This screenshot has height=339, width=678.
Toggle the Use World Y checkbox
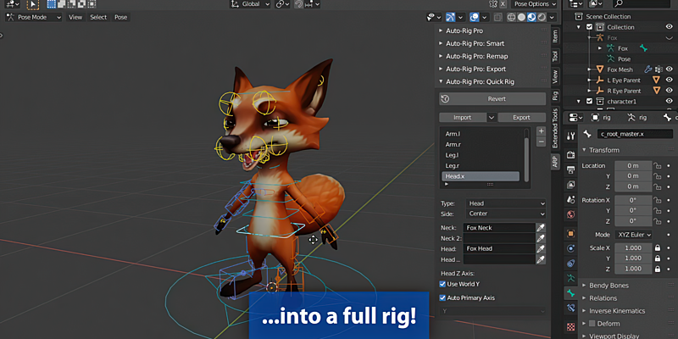pyautogui.click(x=442, y=284)
